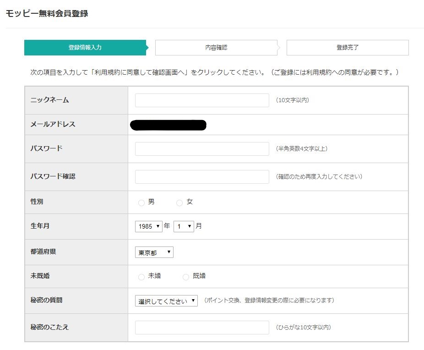This screenshot has width=424, height=350.
Task: Click the パスワード確認 row label
Action: (53, 176)
